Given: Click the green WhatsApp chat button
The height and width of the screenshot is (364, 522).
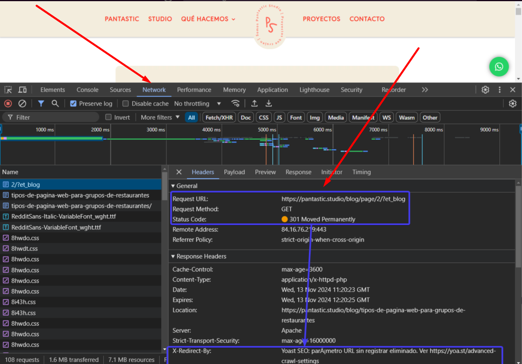Looking at the screenshot, I should (x=499, y=66).
